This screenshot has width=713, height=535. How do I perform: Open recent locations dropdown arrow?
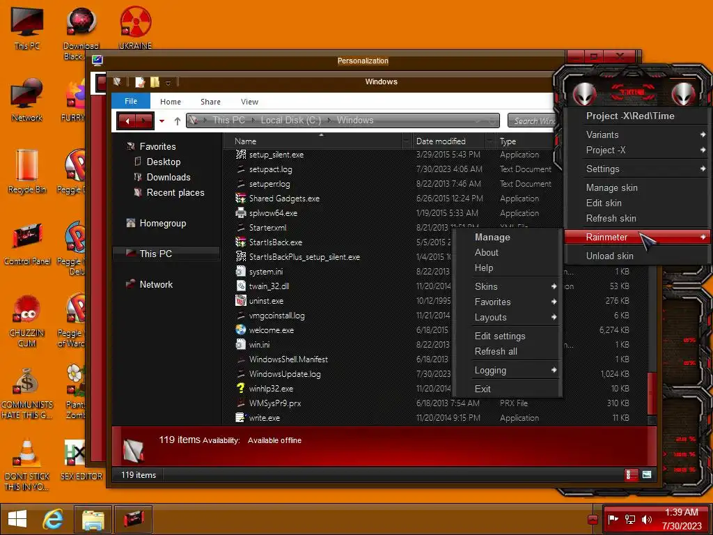click(x=162, y=121)
